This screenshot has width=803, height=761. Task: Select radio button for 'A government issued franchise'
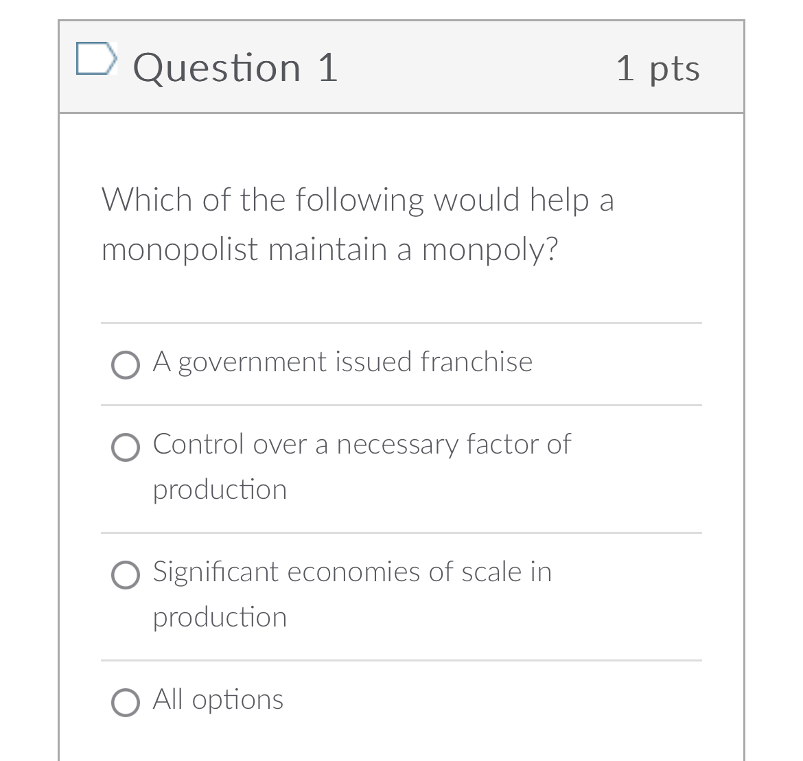click(x=126, y=365)
